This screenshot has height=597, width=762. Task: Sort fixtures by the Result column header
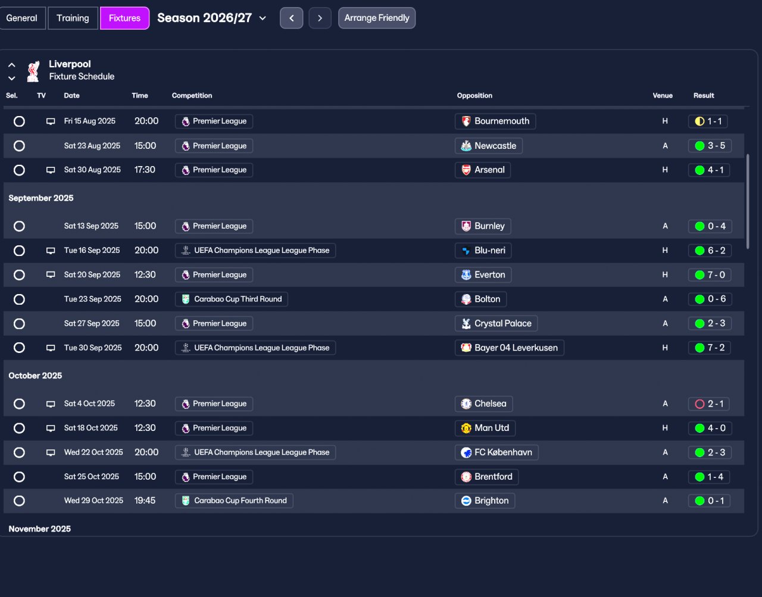(704, 95)
